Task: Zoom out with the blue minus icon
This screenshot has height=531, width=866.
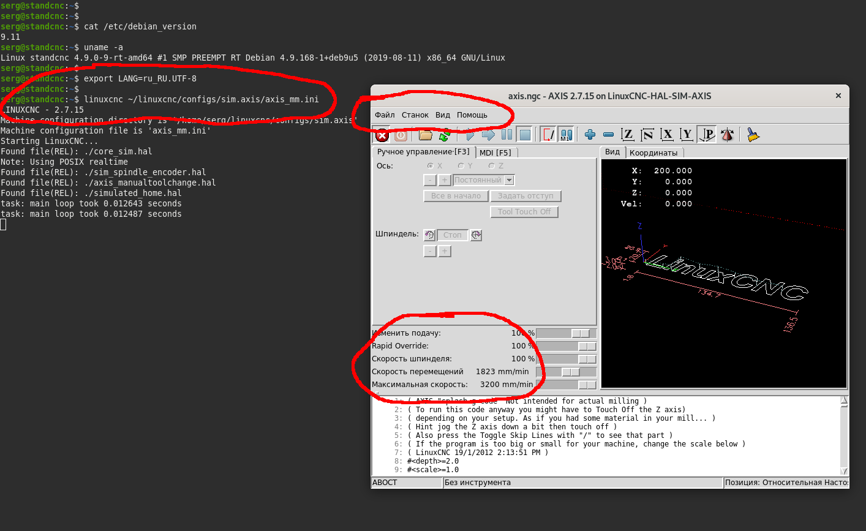Action: click(x=608, y=135)
